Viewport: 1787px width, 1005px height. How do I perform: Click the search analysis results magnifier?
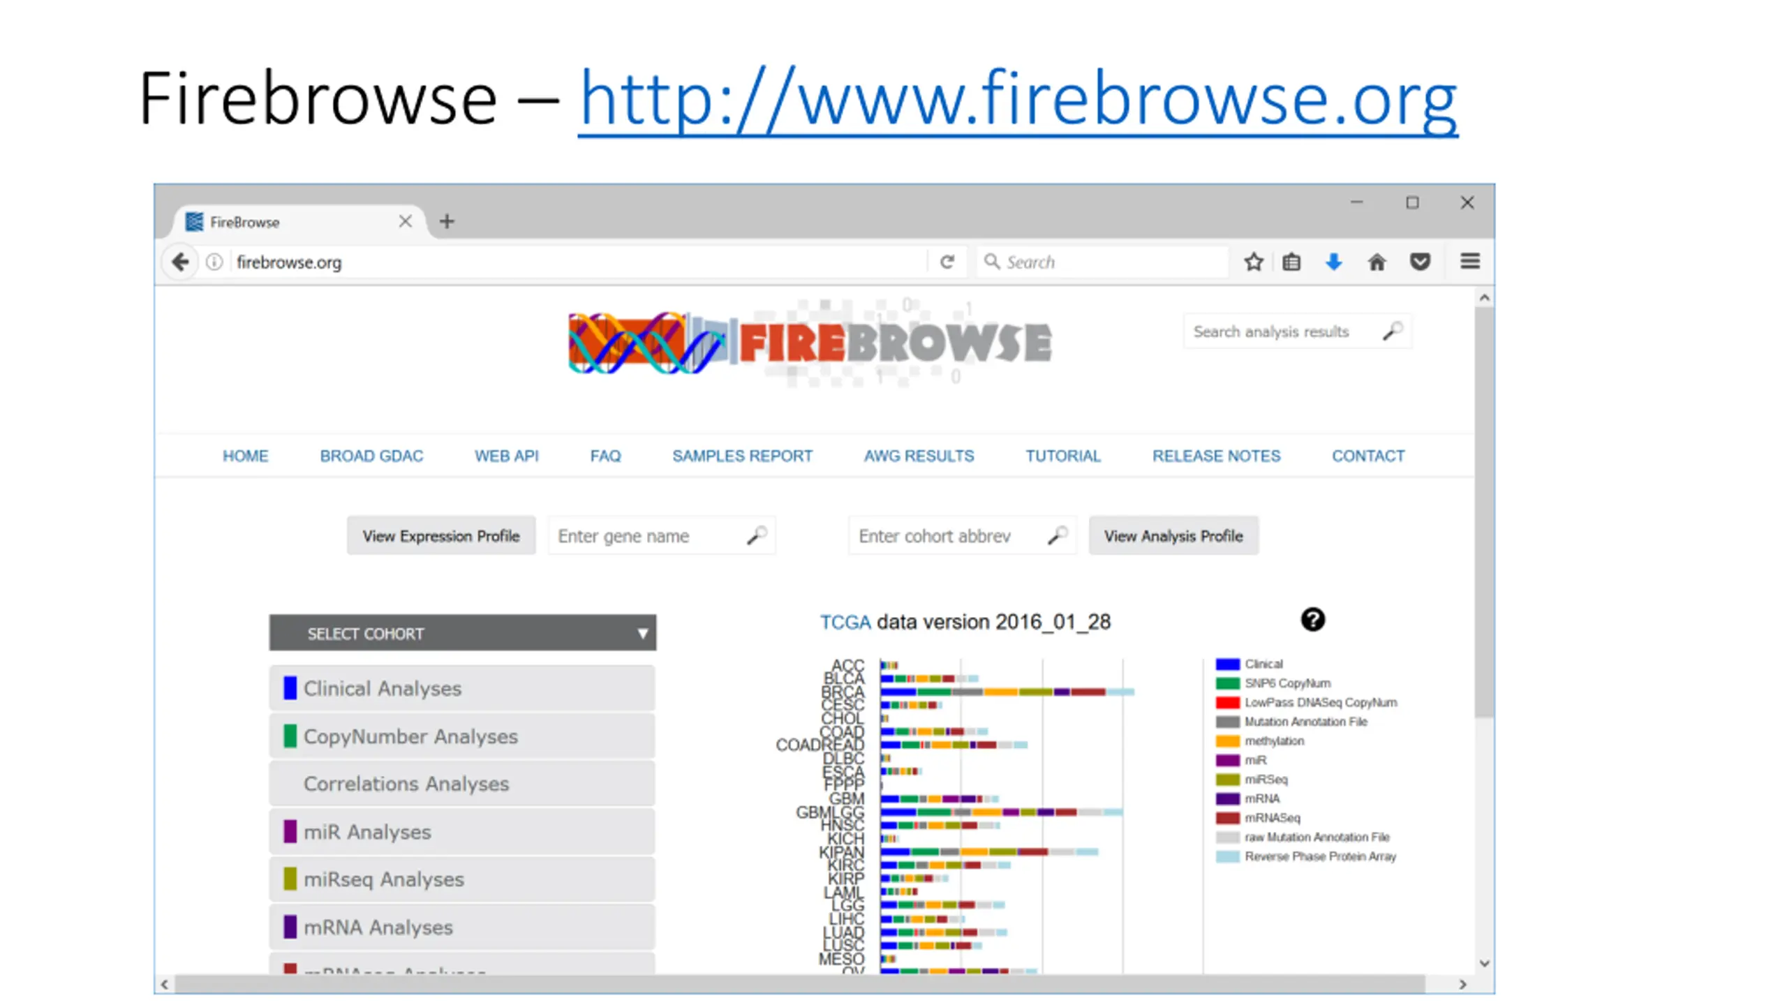(x=1393, y=331)
